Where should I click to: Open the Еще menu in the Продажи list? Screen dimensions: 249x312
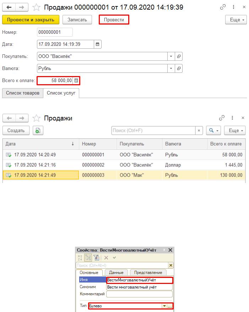coord(236,130)
